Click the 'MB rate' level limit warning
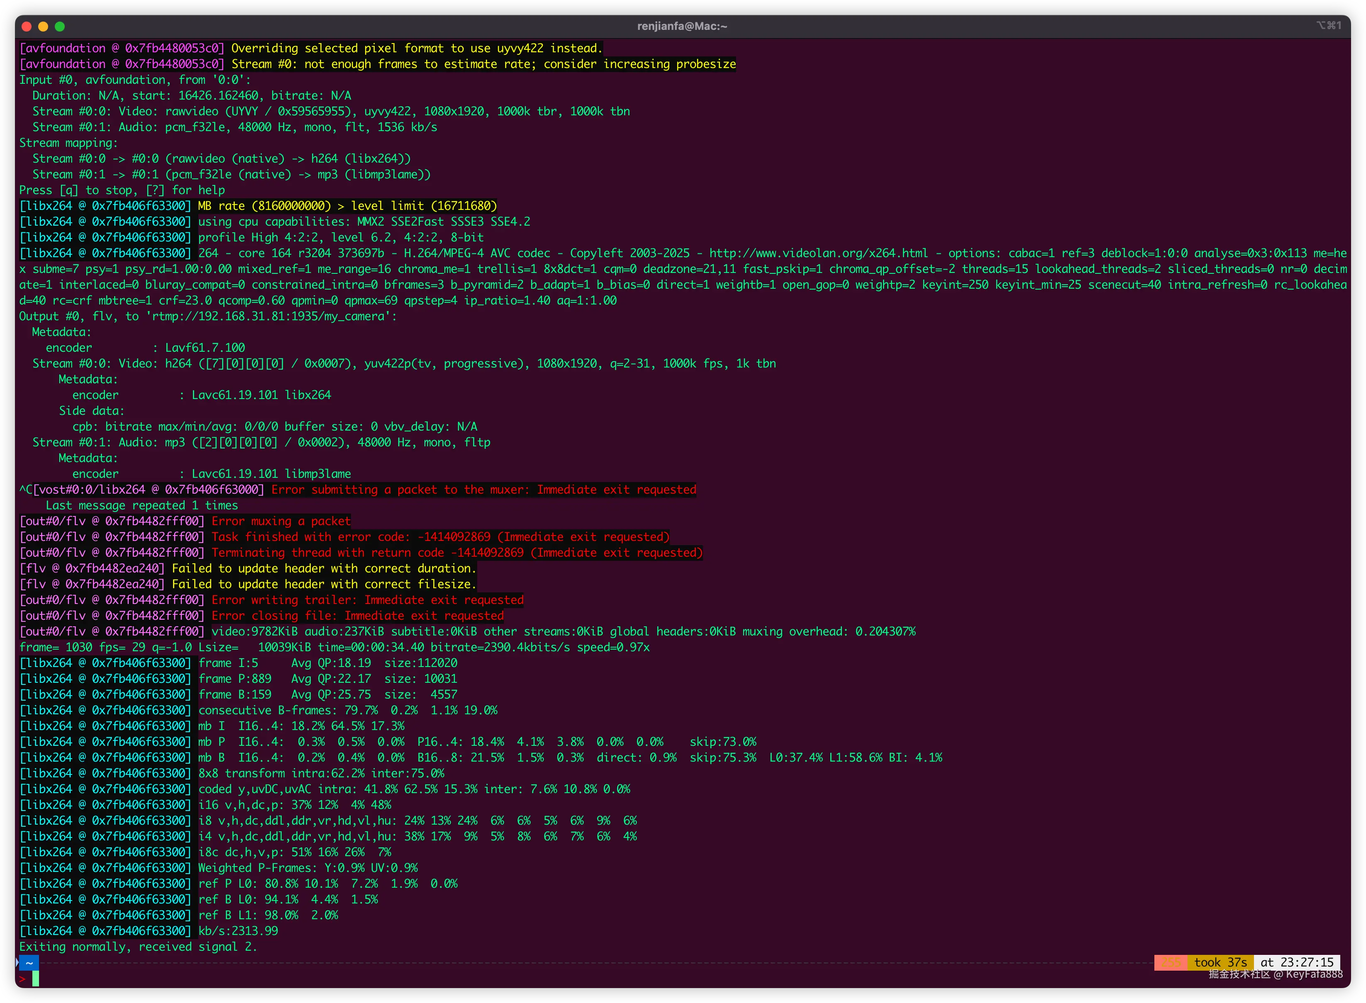This screenshot has width=1366, height=1003. [347, 206]
